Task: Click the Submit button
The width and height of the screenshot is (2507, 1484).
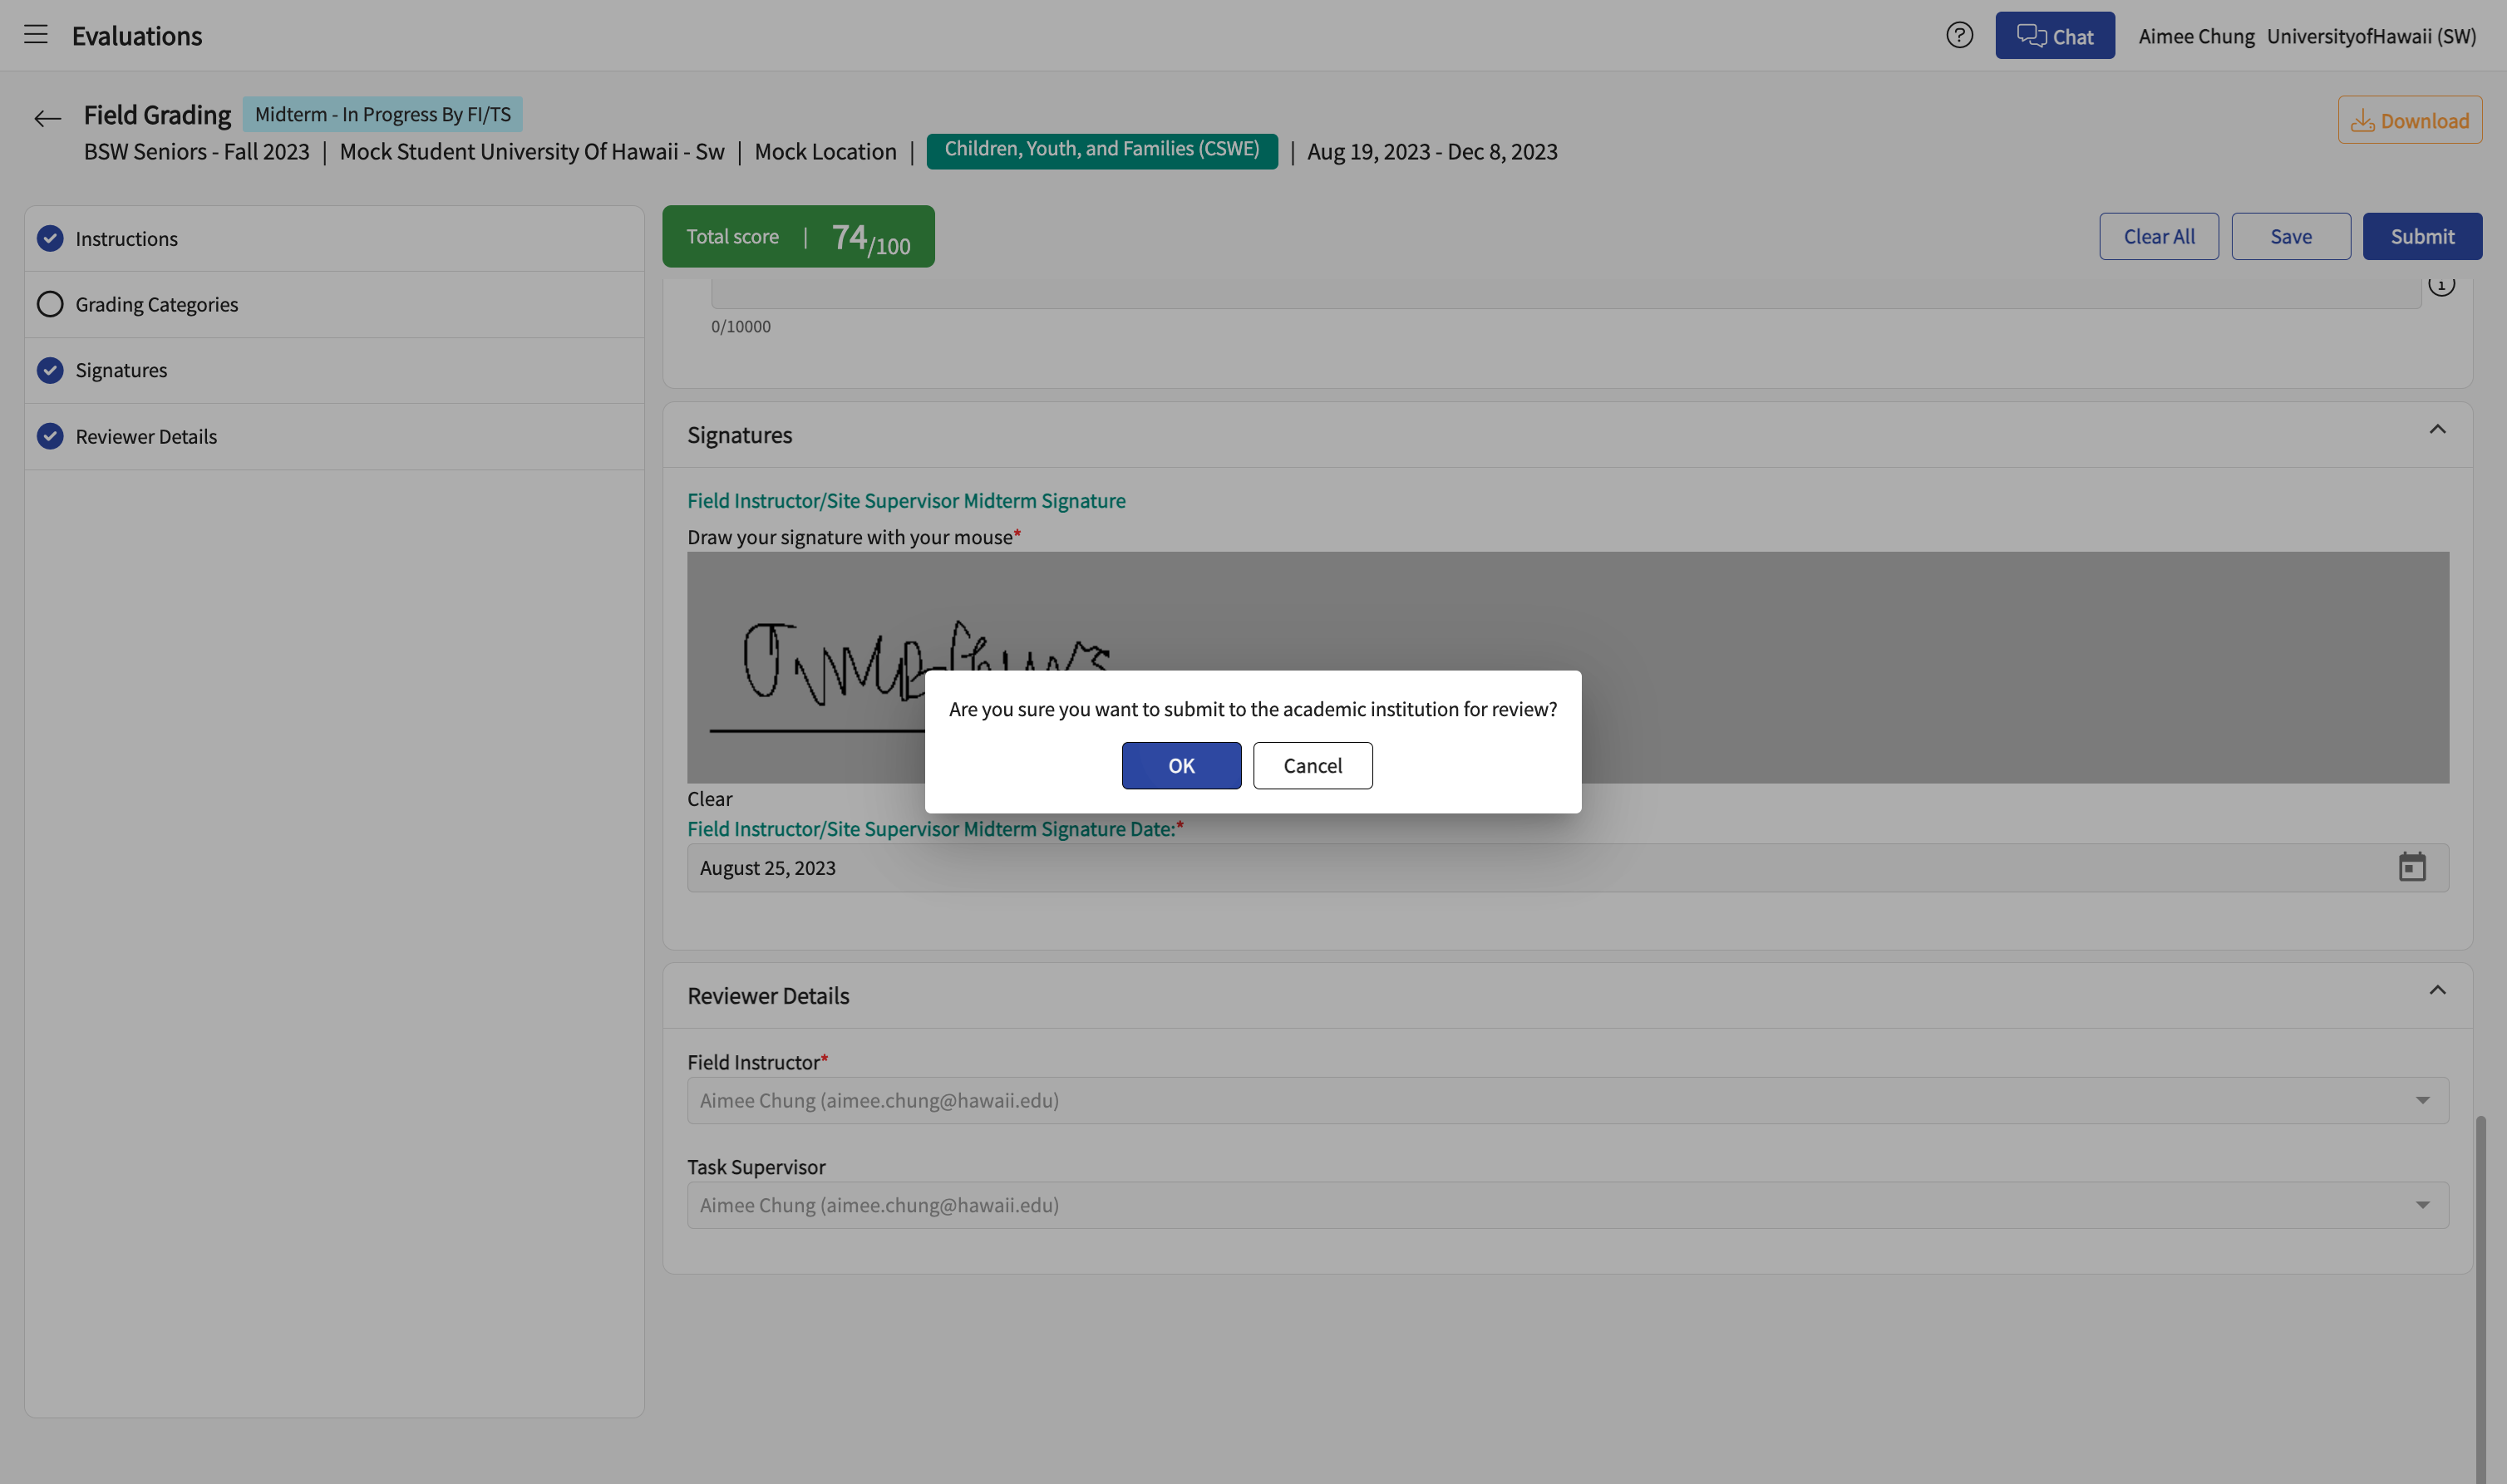Action: (x=2422, y=236)
